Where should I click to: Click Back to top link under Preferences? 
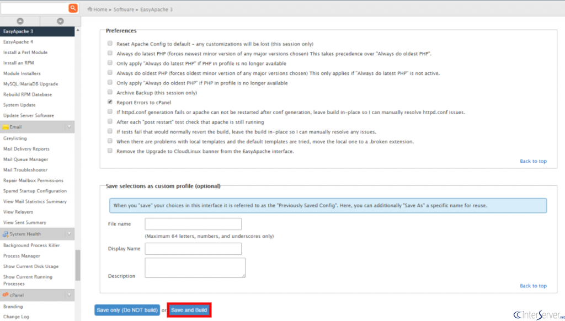coord(533,161)
